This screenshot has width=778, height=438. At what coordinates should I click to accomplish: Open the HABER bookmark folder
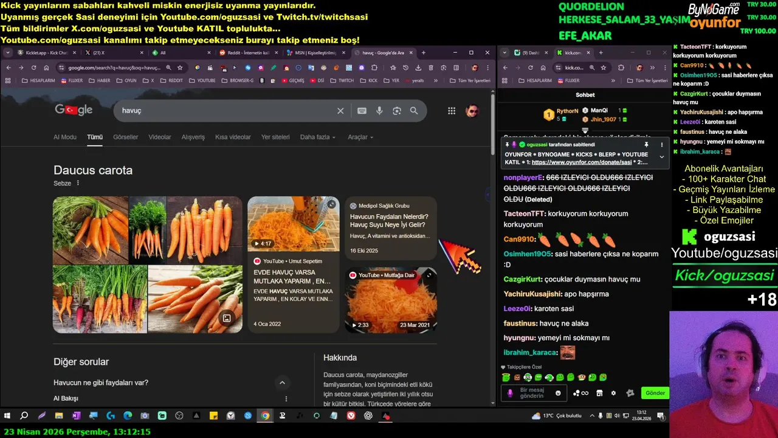pos(99,80)
